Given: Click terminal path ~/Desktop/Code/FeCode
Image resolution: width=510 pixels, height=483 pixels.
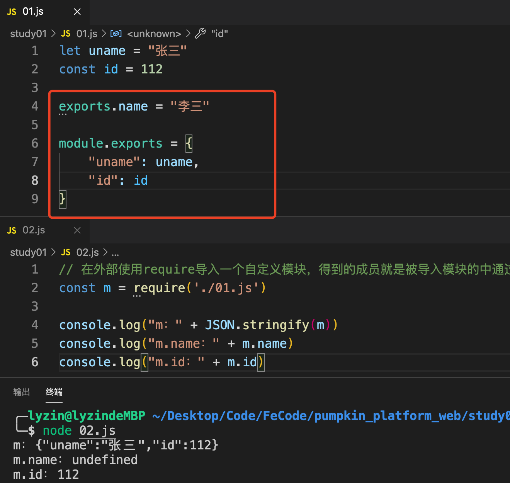Looking at the screenshot, I should [233, 416].
